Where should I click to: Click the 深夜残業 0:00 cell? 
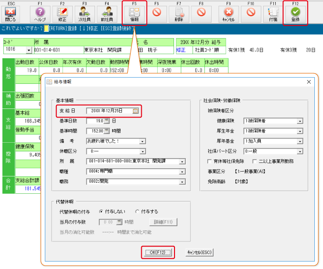169,70
